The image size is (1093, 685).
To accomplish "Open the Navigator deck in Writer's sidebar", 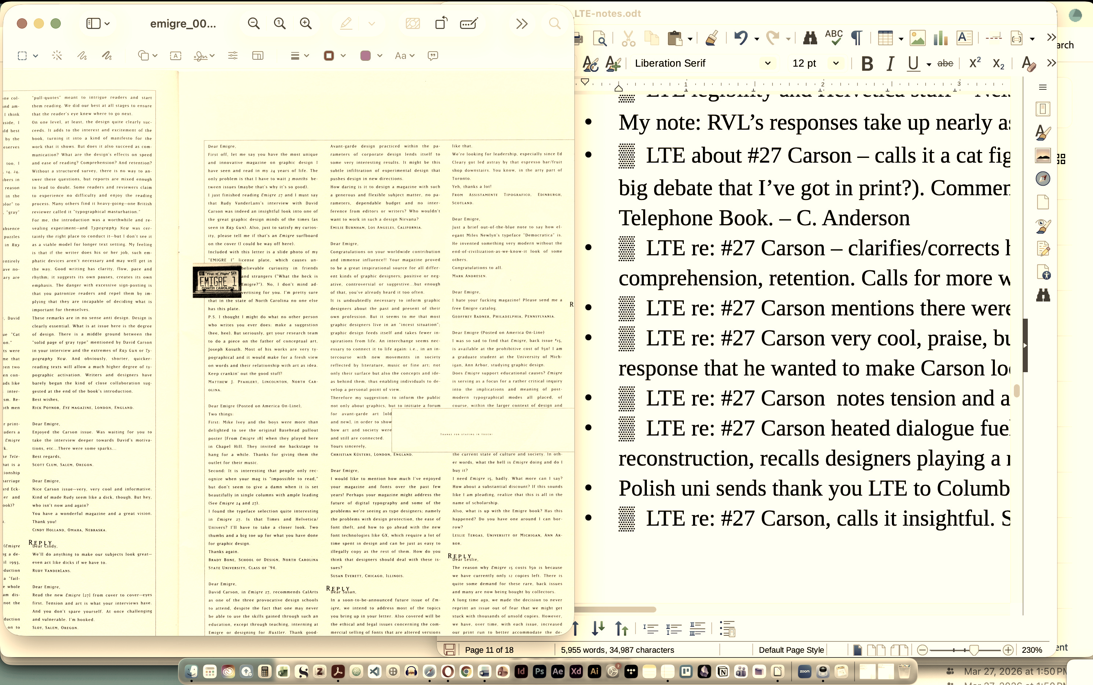I will point(1043,178).
